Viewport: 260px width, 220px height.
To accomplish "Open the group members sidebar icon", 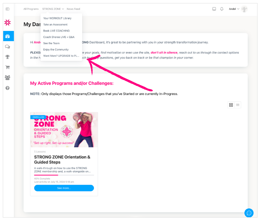I will click(x=7, y=78).
